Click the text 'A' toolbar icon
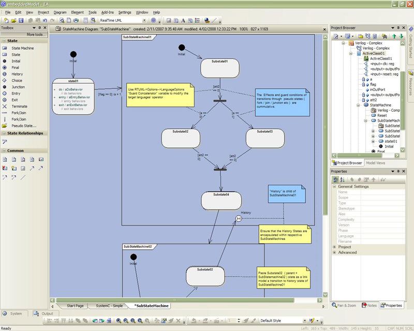 pyautogui.click(x=183, y=20)
